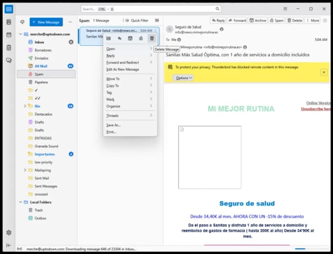Expand the Tag submenu
The height and width of the screenshot is (254, 333).
tap(130, 92)
